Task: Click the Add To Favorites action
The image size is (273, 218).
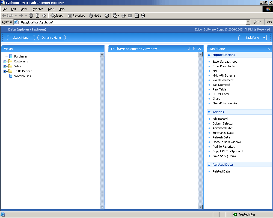Action: (x=224, y=147)
